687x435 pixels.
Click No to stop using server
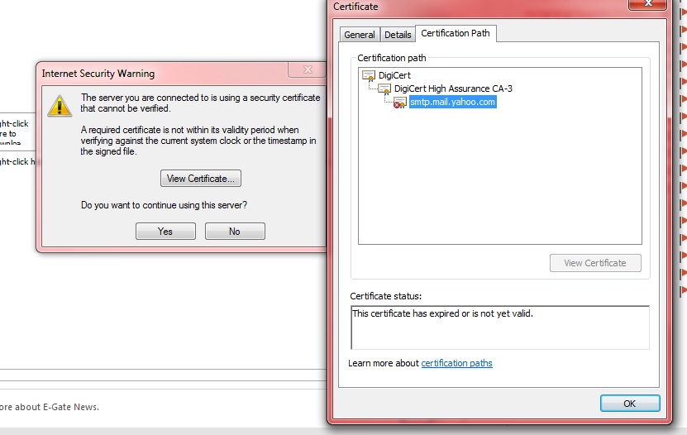coord(235,232)
